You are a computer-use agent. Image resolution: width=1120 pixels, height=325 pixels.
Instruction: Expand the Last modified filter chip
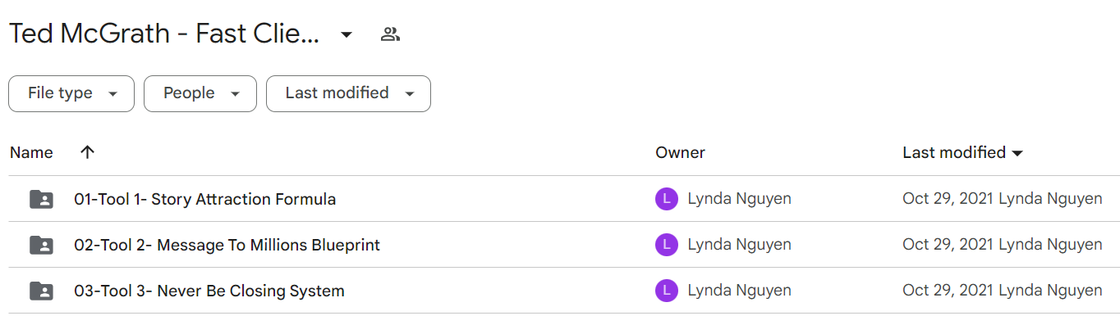[x=348, y=93]
